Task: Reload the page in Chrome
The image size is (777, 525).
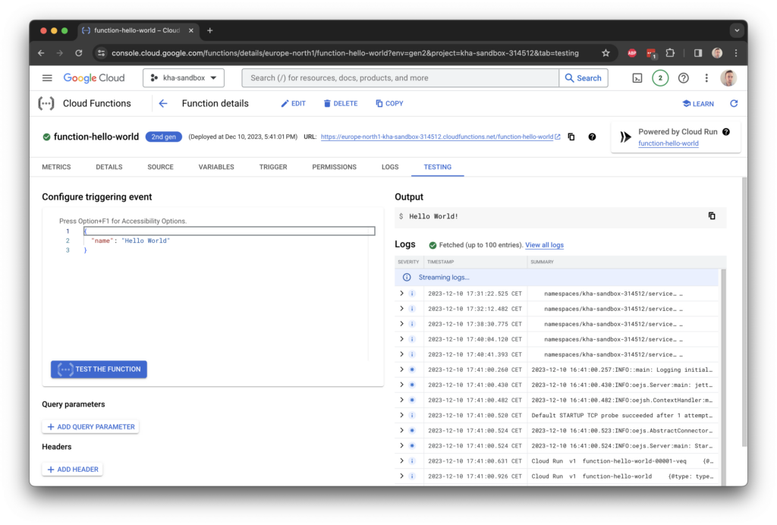Action: coord(79,53)
